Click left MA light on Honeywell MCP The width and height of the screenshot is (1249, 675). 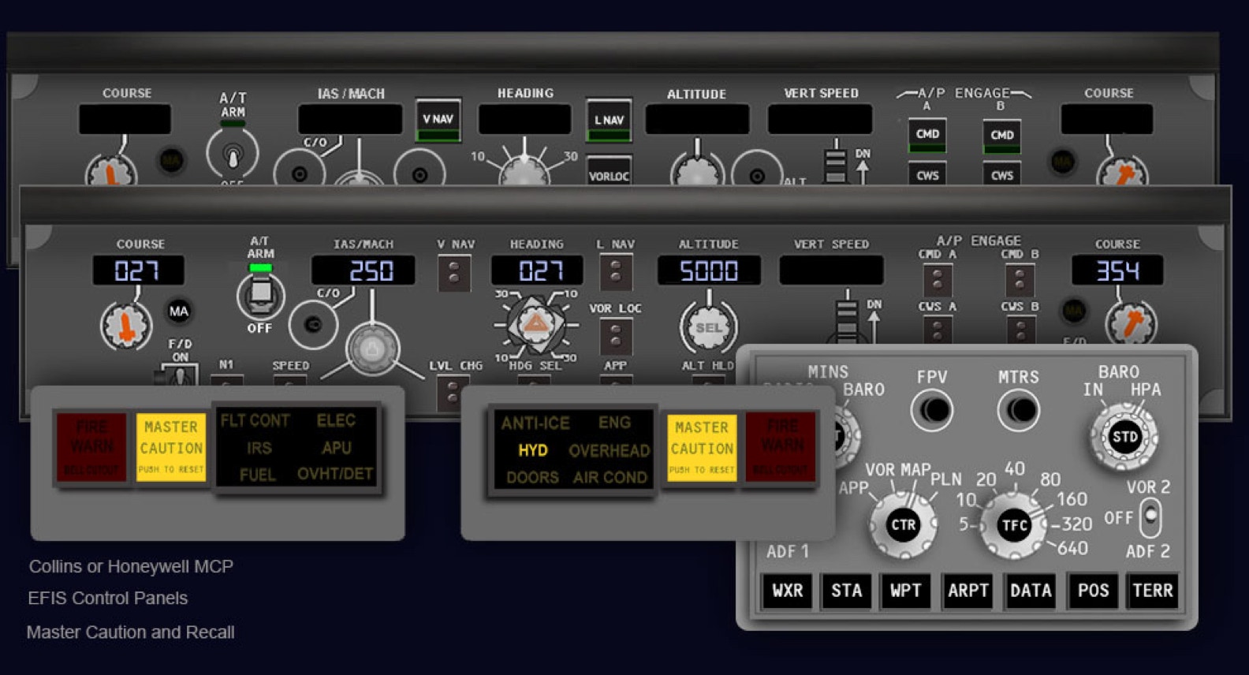[179, 311]
